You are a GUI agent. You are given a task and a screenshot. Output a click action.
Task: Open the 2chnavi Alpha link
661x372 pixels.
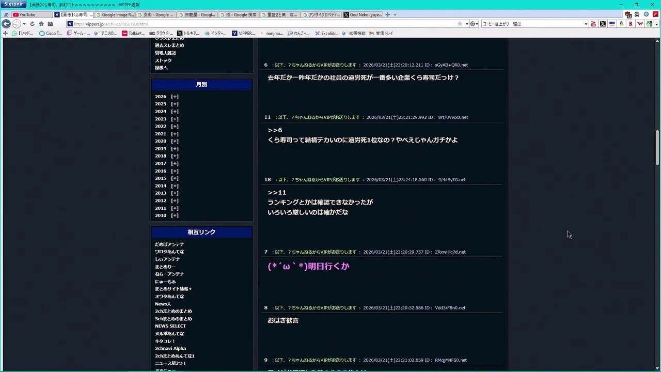point(170,348)
